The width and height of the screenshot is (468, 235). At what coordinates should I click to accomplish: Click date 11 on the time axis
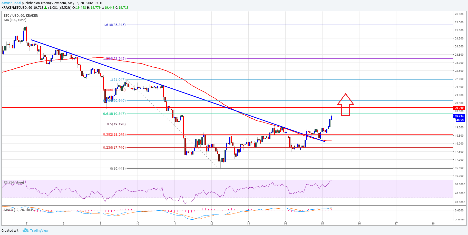[174, 223]
